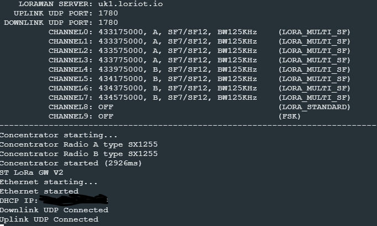377x226 pixels.
Task: Click the "ST LoRa GW V2" line
Action: pos(31,173)
